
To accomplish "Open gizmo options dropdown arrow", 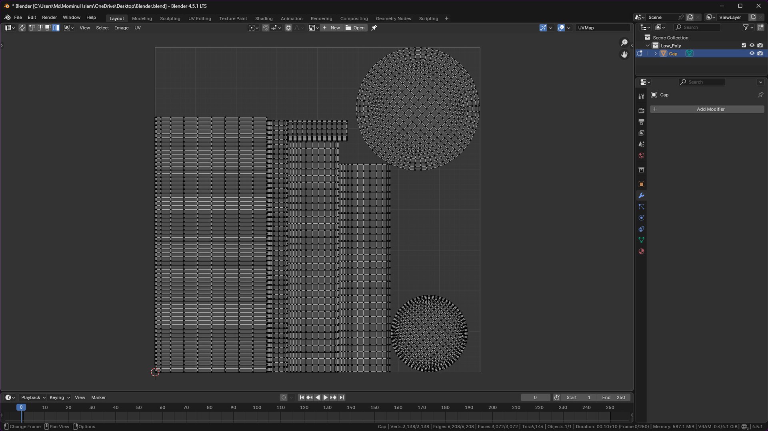I will [x=550, y=28].
